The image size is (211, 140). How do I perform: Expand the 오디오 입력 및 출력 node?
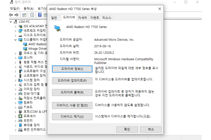(16, 85)
